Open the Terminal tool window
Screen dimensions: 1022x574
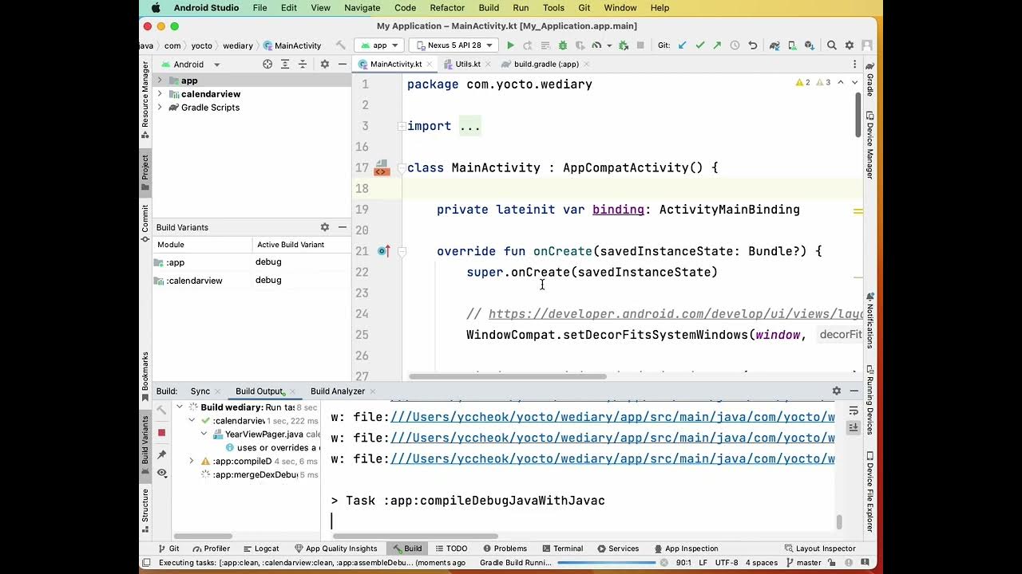coord(562,548)
